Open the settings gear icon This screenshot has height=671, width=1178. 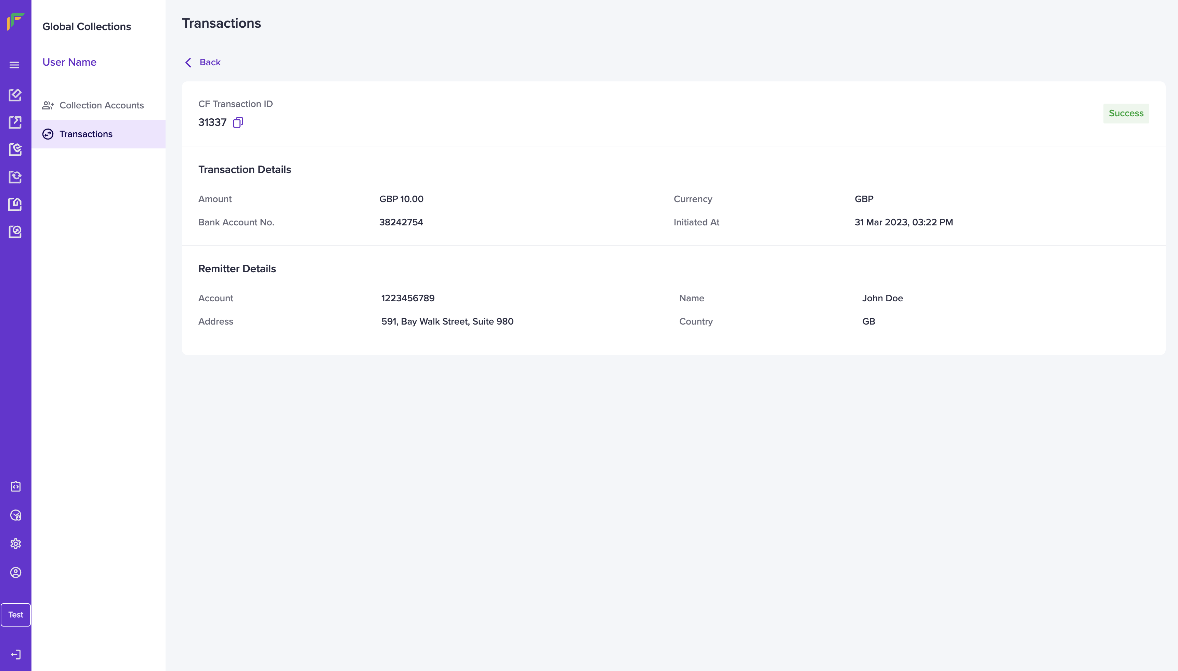16,544
